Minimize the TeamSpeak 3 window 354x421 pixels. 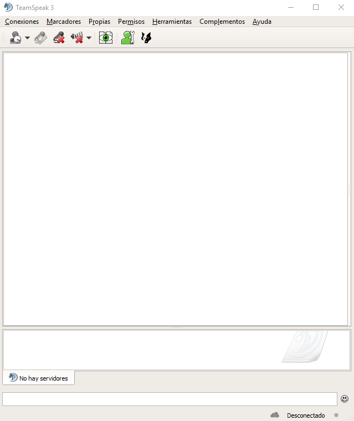(291, 8)
